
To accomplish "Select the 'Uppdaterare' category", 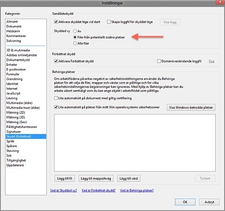I will [x=26, y=165].
